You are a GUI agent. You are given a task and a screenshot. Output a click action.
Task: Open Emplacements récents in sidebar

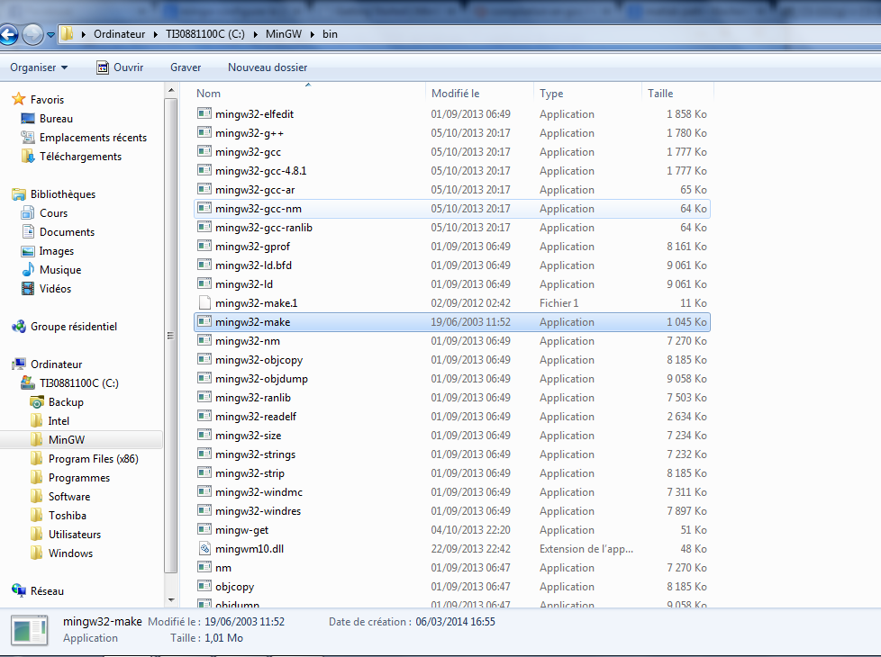point(93,138)
